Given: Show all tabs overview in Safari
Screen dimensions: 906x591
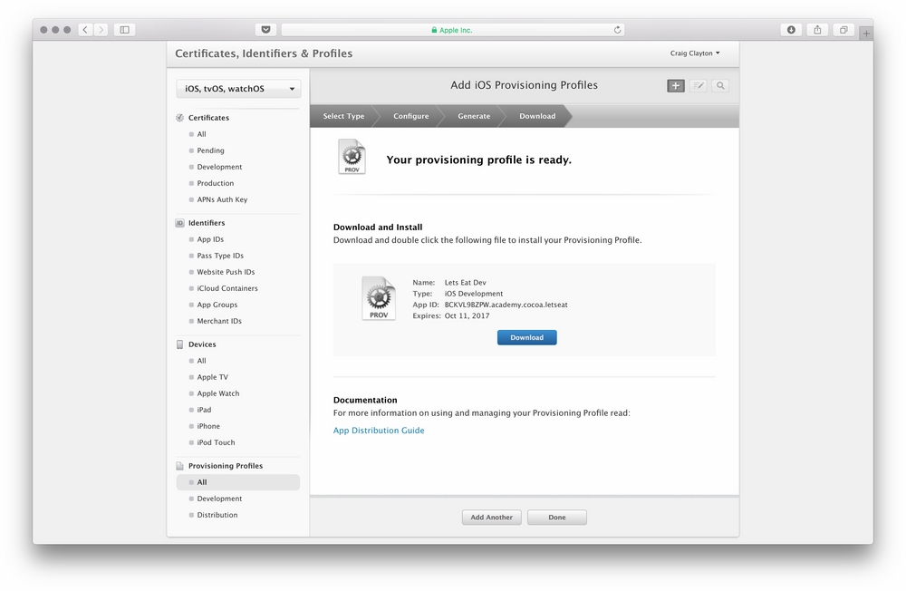Looking at the screenshot, I should tap(843, 30).
